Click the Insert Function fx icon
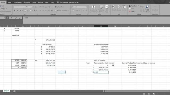Image resolution: width=170 pixels, height=95 pixels. point(20,18)
